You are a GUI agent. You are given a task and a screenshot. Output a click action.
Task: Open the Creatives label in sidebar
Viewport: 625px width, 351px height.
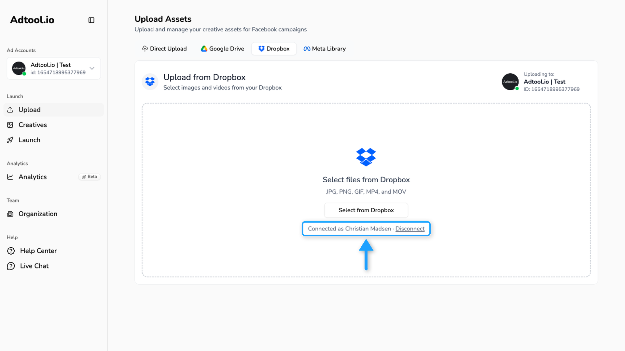pos(33,125)
